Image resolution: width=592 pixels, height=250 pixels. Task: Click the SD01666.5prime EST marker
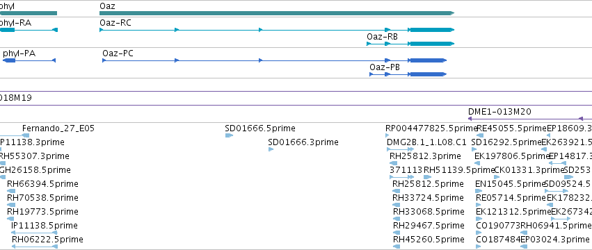pos(229,135)
